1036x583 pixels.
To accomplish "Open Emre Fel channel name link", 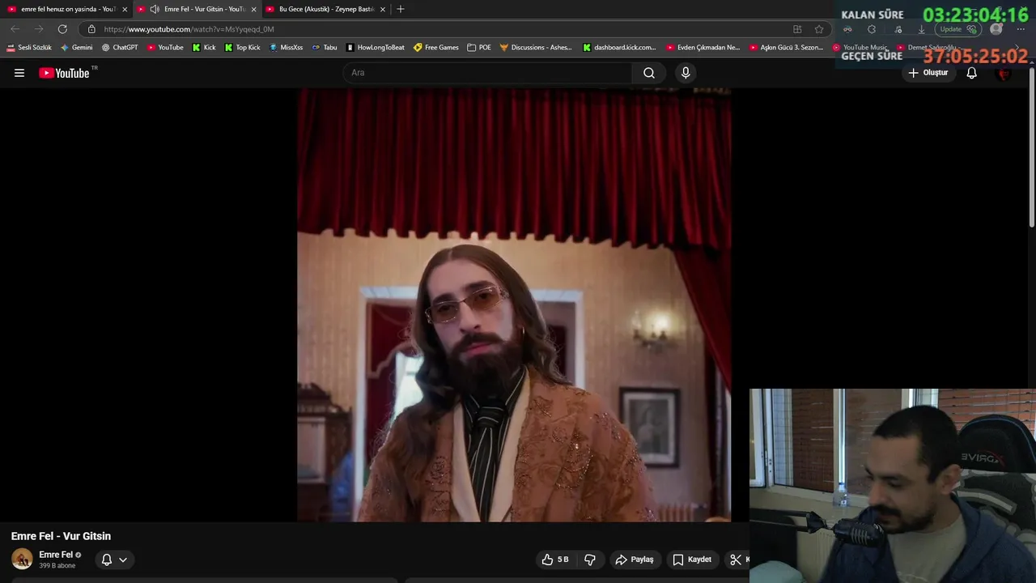I will [56, 555].
